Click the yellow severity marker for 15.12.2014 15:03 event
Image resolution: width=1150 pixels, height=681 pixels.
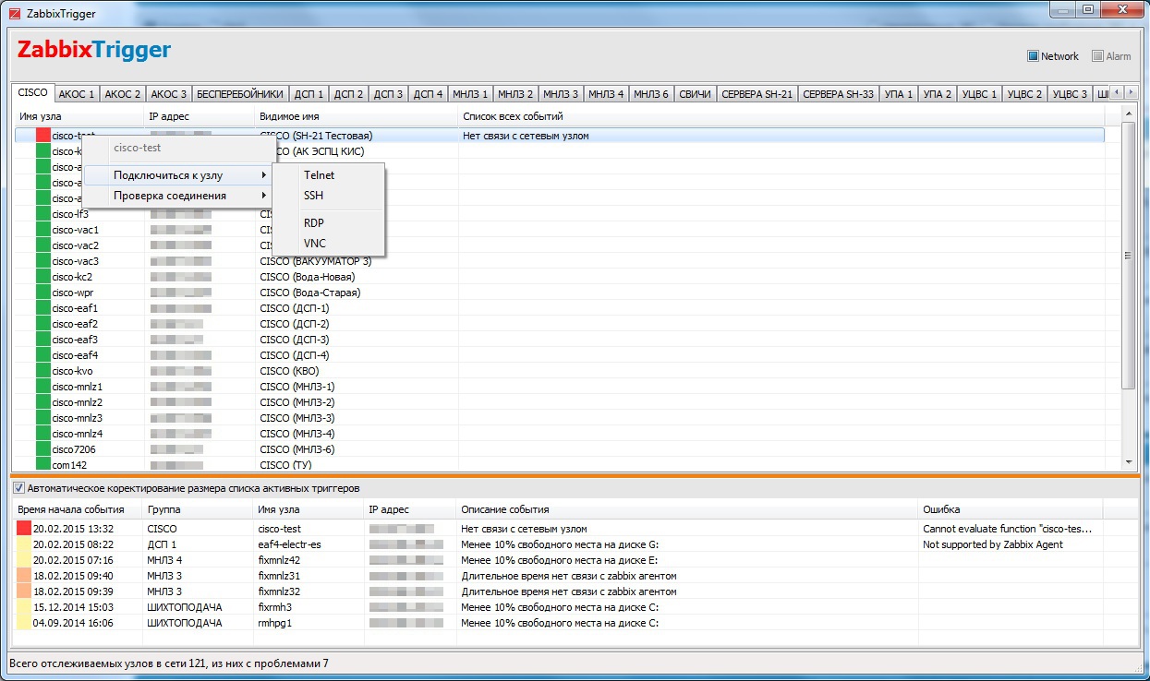24,607
